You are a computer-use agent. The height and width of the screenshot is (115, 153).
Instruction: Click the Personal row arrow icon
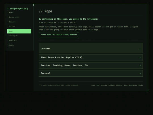click(x=140, y=74)
